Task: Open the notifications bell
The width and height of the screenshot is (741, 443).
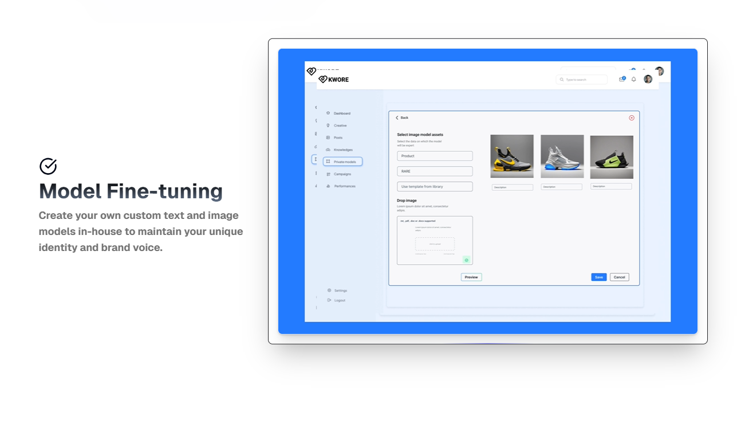Action: click(x=634, y=79)
